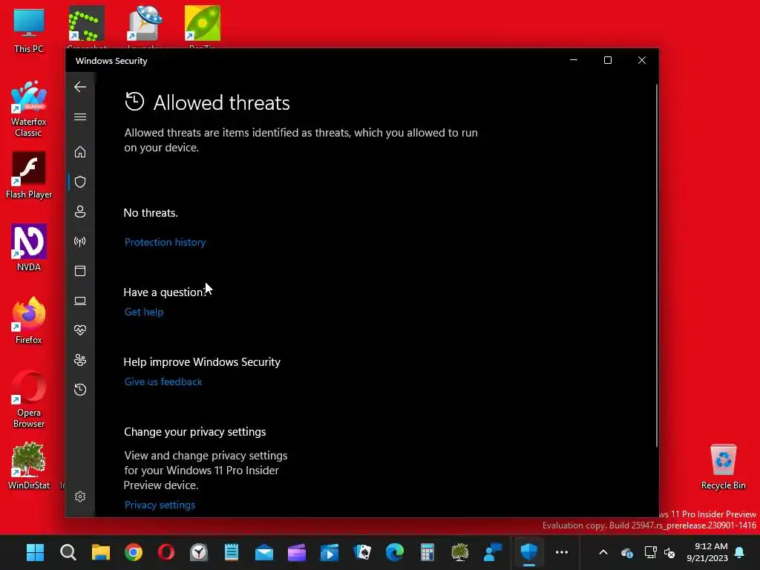760x570 pixels.
Task: Open Family options icon
Action: point(80,360)
